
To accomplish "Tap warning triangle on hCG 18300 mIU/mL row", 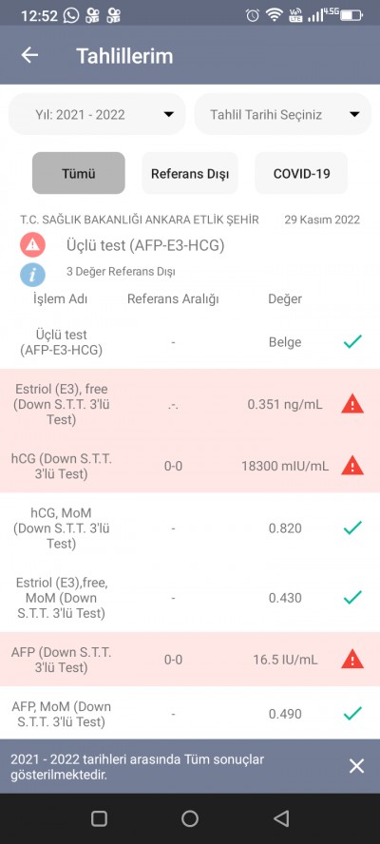I will click(x=352, y=466).
